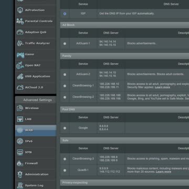
Task: Open the AiProtection menu label
Action: (35, 10)
